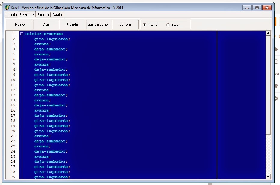This screenshot has height=185, width=280.
Task: Click the link icon in the right sidebar
Action: tap(276, 74)
